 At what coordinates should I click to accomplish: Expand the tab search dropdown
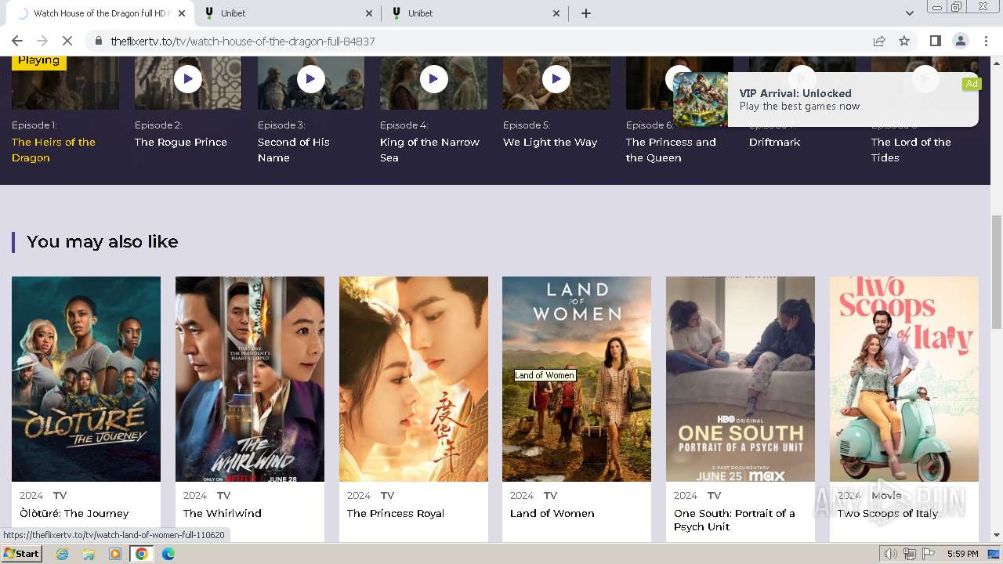(909, 13)
